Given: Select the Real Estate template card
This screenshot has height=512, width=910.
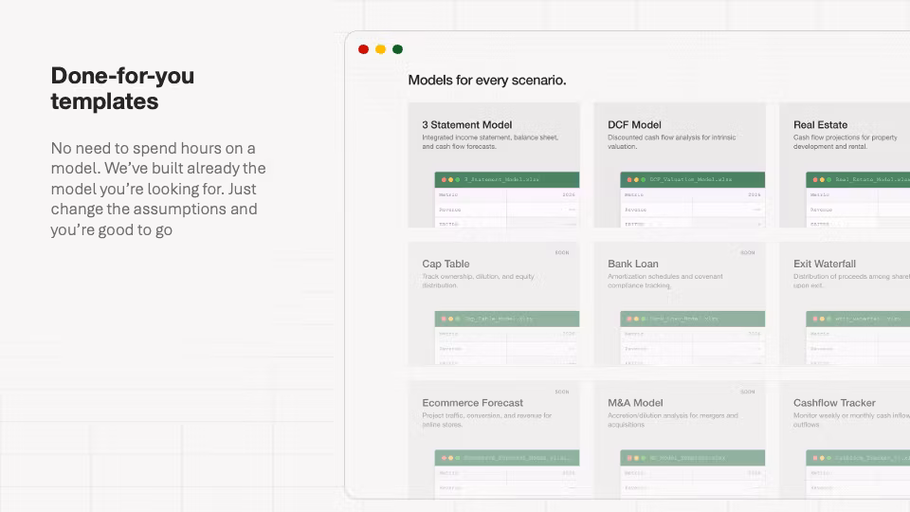Looking at the screenshot, I should pyautogui.click(x=845, y=165).
